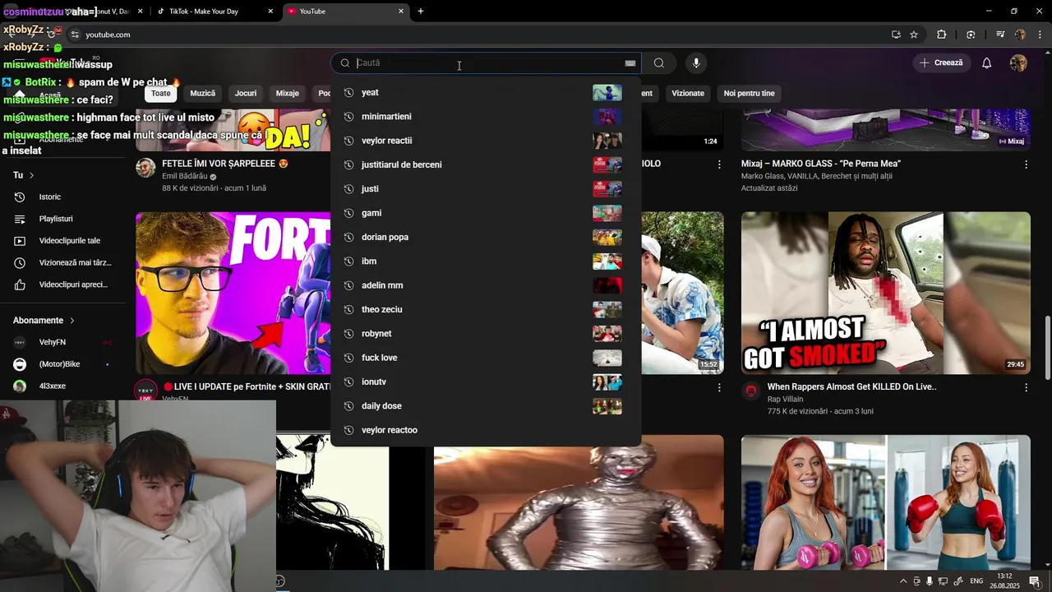Pick daily dose from search history
Screen dimensions: 1052x592
pyautogui.click(x=486, y=406)
